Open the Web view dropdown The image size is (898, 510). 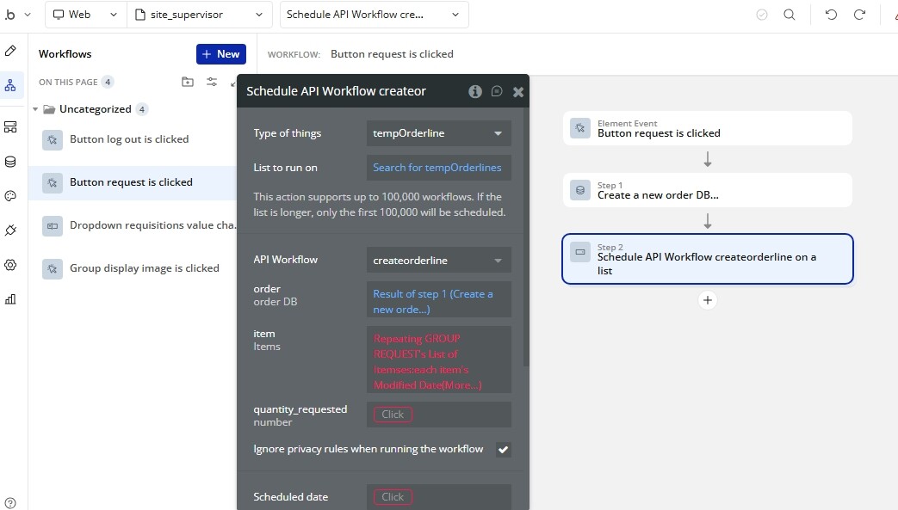click(84, 15)
